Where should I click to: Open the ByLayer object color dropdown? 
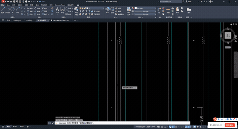pyautogui.click(x=145, y=8)
